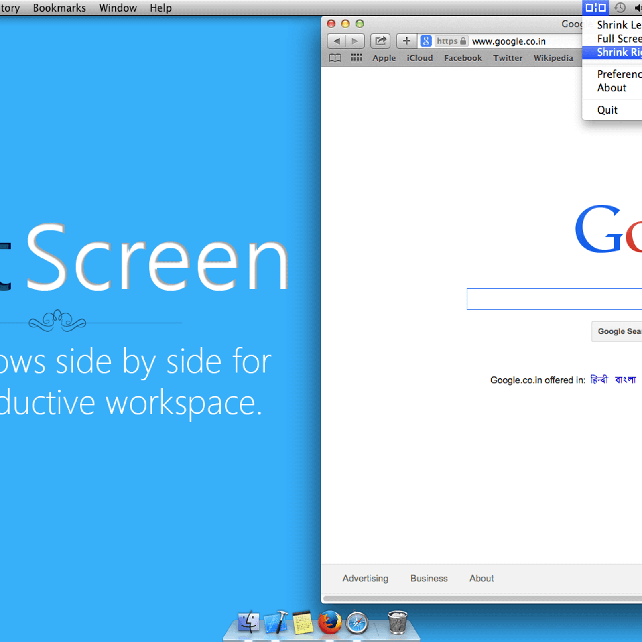642x642 pixels.
Task: Select About in the dropdown menu
Action: point(612,88)
